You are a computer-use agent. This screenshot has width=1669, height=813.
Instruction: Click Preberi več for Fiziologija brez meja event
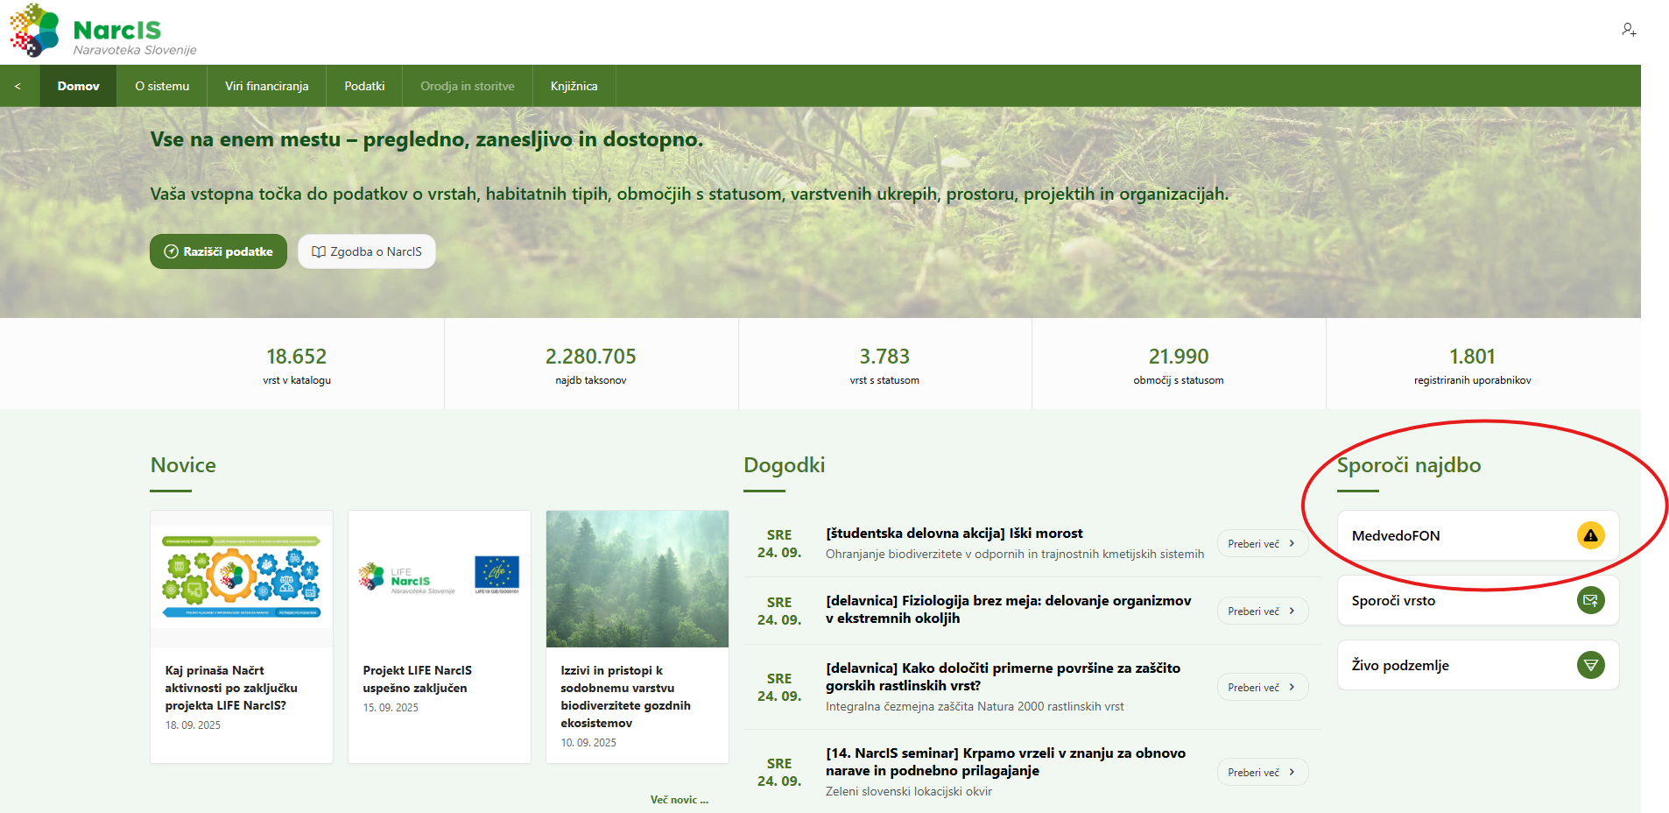click(1262, 612)
